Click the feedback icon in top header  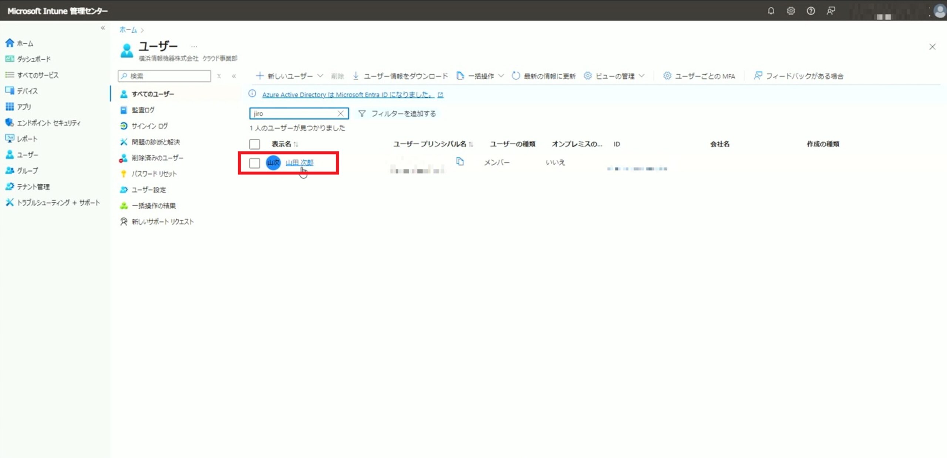[831, 11]
